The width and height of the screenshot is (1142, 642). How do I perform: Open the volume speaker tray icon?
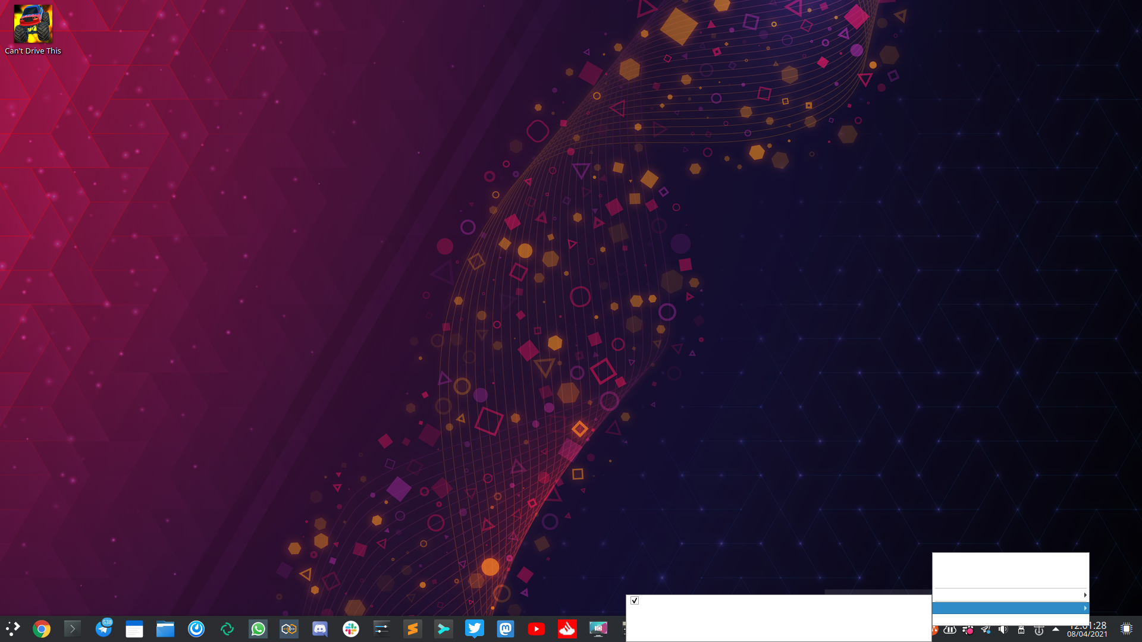1003,630
